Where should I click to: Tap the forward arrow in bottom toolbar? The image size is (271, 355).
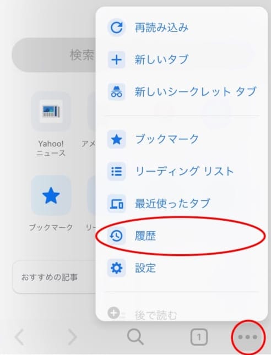[73, 337]
